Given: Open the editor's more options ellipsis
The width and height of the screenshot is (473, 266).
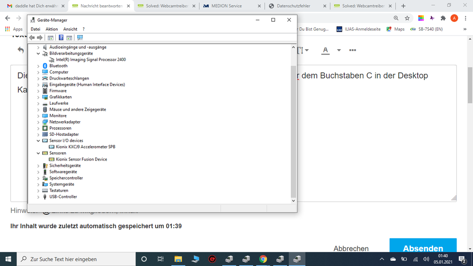Looking at the screenshot, I should 353,50.
